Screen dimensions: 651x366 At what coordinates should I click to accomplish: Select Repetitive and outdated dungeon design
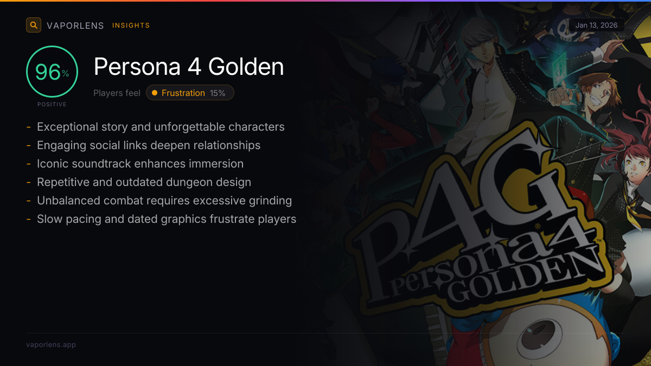point(144,182)
